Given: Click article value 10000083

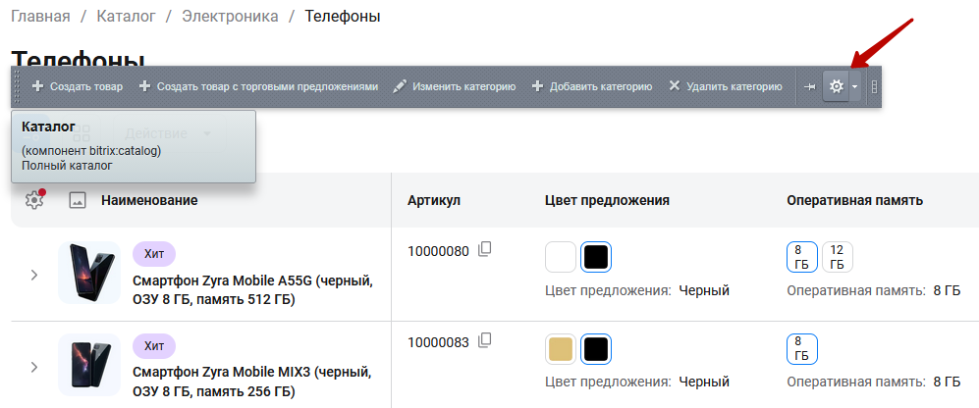Looking at the screenshot, I should [438, 342].
